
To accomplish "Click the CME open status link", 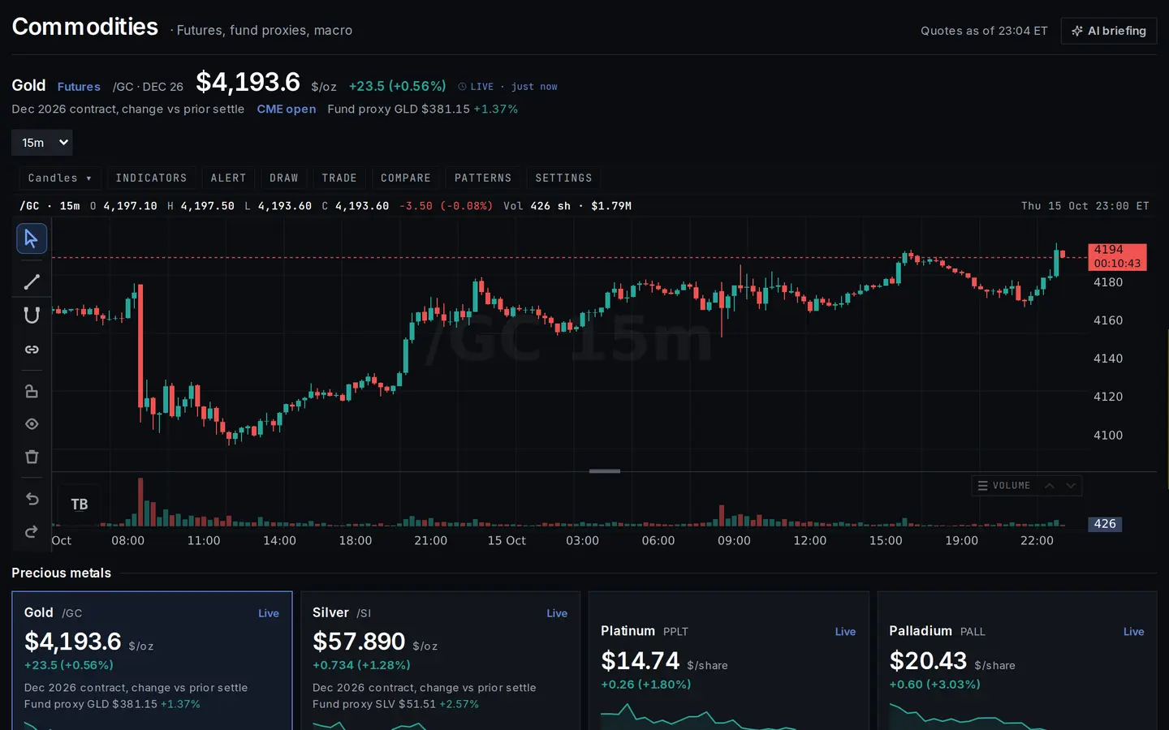I will tap(287, 109).
